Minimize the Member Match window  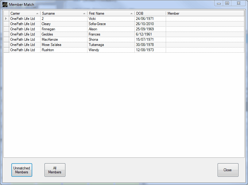219,3
